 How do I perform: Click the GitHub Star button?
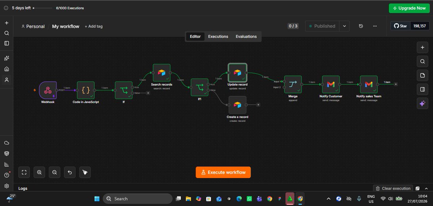tap(401, 26)
